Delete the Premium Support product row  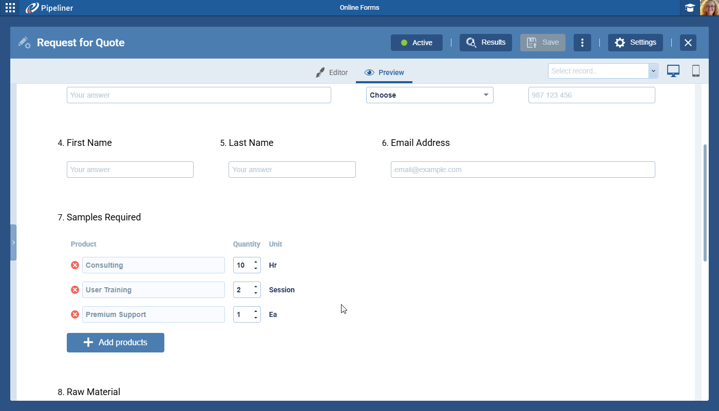(75, 314)
